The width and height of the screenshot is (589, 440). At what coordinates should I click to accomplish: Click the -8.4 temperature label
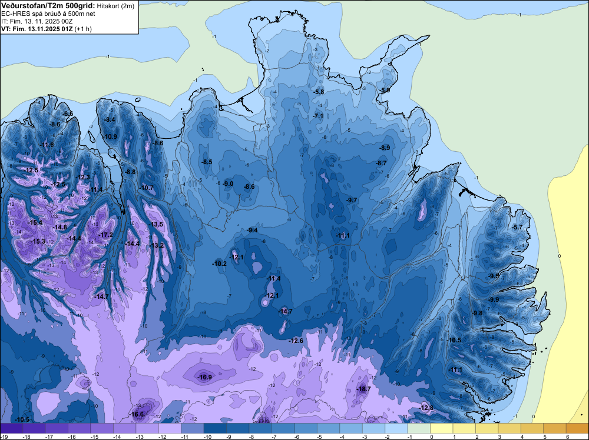coord(110,119)
